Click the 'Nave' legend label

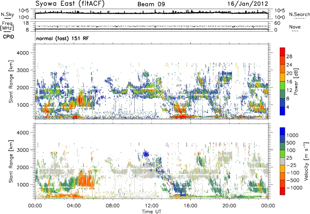tap(295, 27)
